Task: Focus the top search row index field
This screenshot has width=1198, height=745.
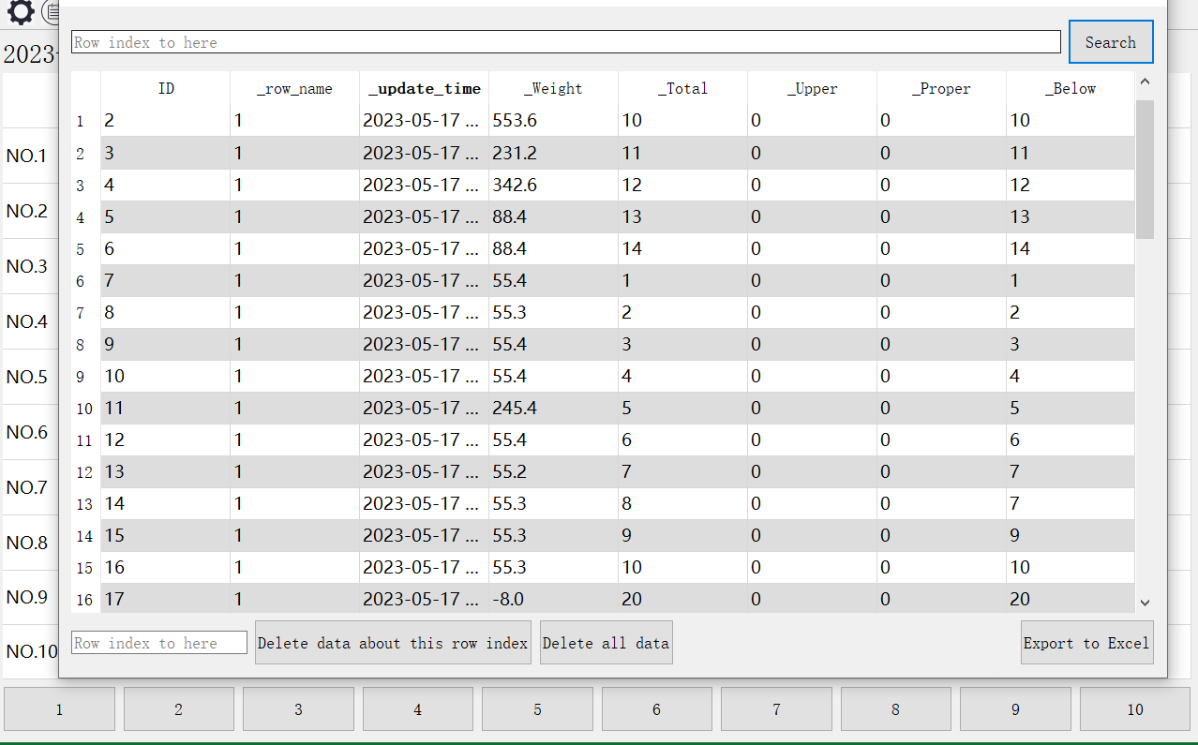Action: [566, 42]
